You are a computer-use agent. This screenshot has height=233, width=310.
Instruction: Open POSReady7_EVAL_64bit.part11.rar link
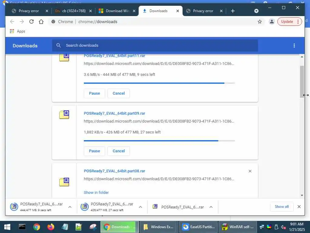click(114, 56)
